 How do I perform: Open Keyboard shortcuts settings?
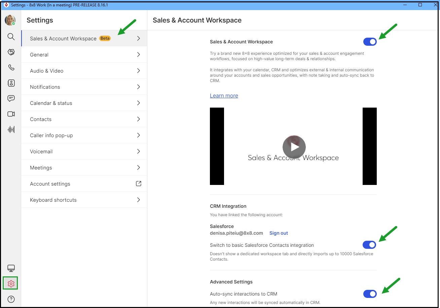pos(84,200)
